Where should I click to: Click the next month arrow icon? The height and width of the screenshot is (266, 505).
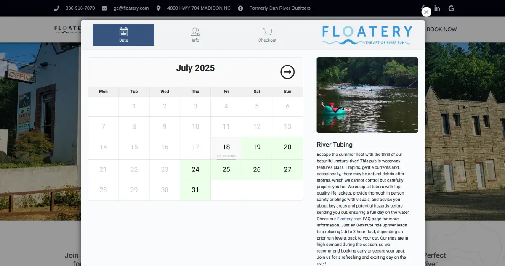click(287, 72)
